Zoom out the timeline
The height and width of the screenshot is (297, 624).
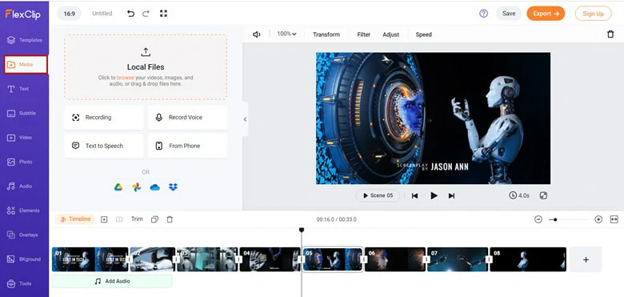click(538, 219)
